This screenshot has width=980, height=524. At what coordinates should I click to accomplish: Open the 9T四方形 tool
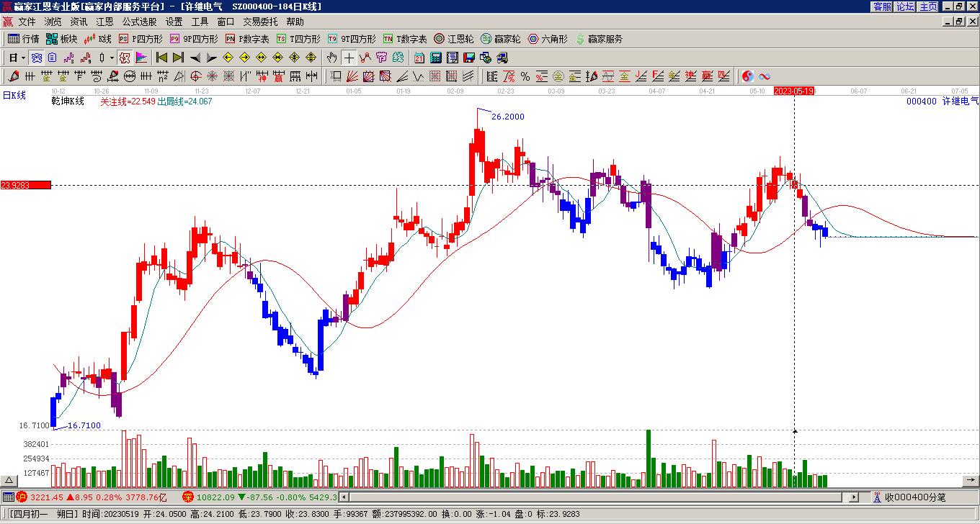352,39
